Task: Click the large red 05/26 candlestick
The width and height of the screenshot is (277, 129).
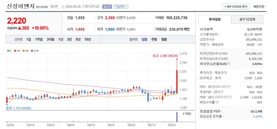Action: (x=177, y=81)
